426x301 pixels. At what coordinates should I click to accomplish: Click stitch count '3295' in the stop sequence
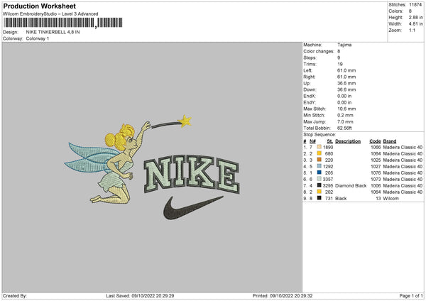click(327, 185)
